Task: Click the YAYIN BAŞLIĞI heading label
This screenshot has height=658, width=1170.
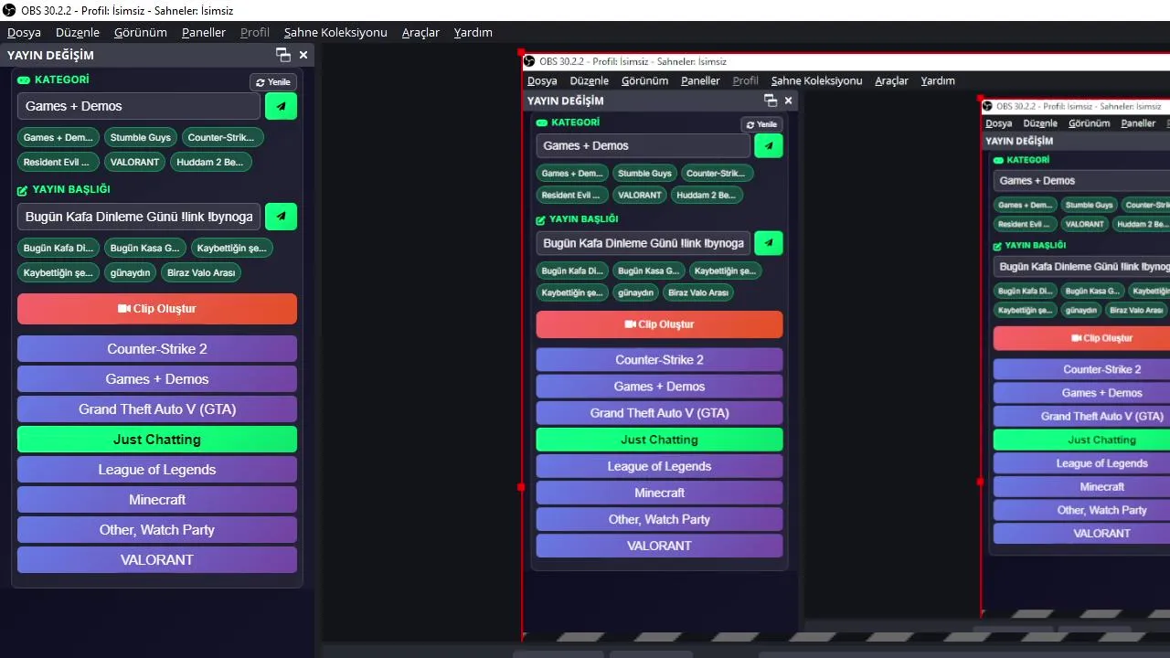Action: tap(71, 189)
